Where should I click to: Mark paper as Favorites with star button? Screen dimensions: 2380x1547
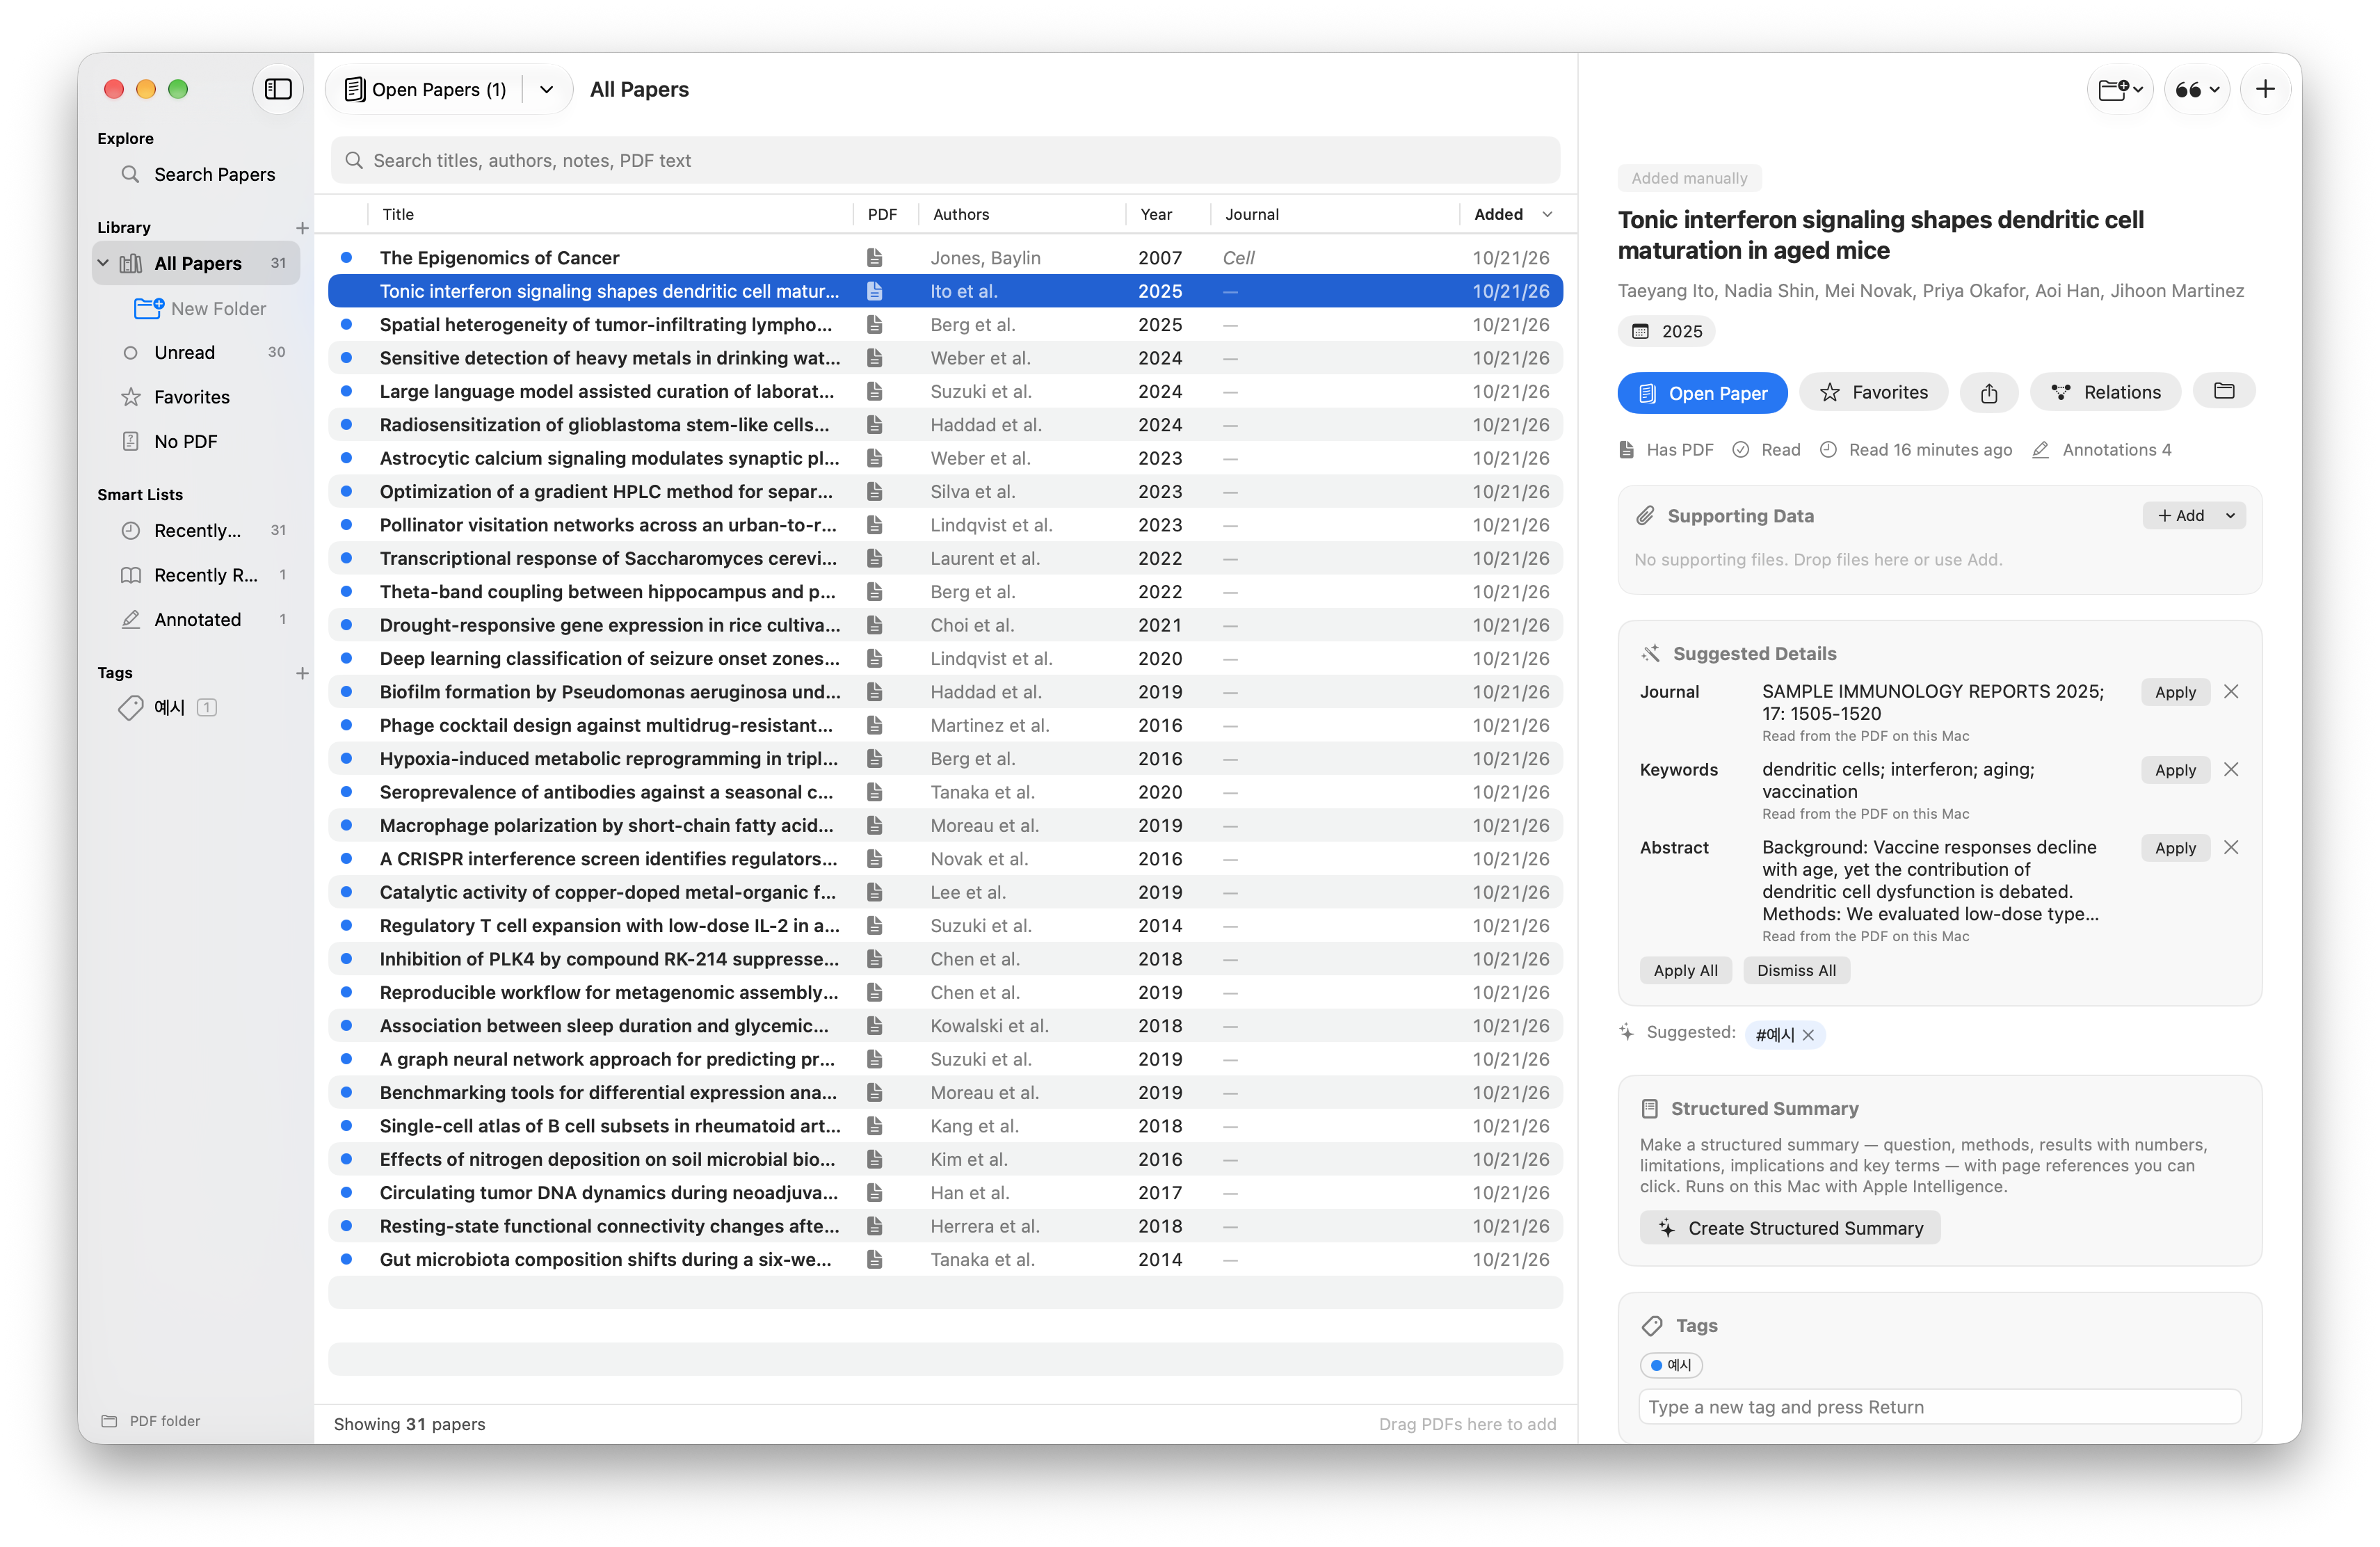coord(1873,392)
